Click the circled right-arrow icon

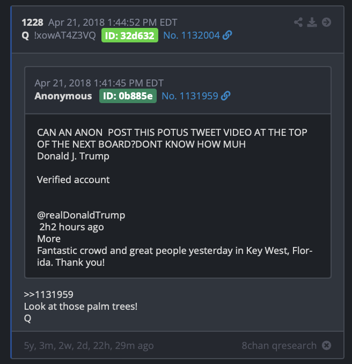click(x=326, y=23)
